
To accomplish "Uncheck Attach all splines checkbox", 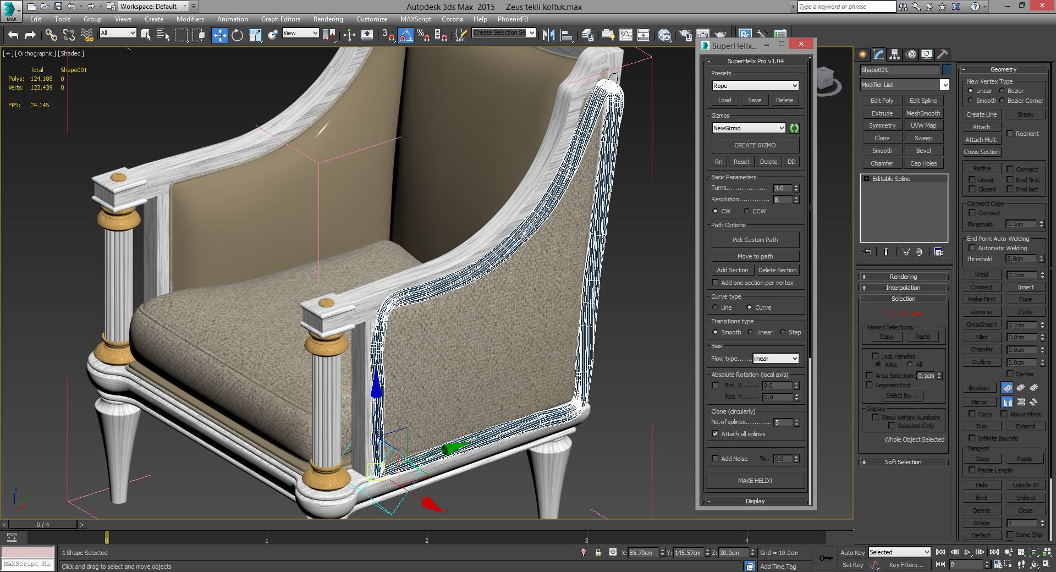I will pos(715,434).
